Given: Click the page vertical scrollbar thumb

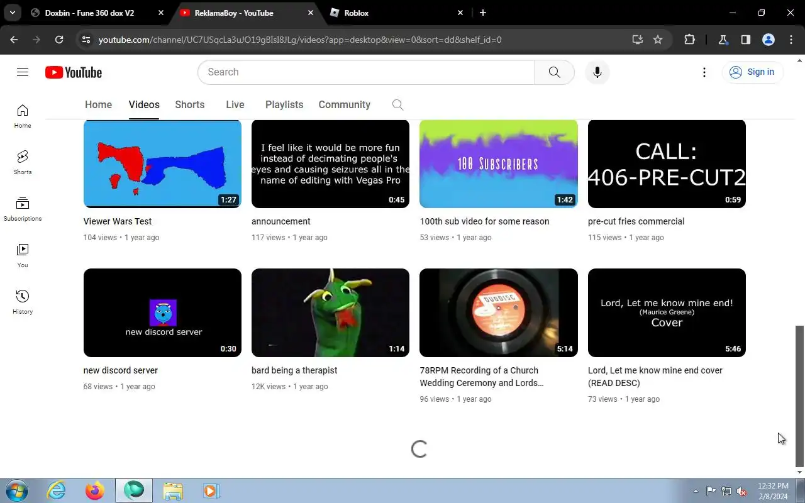Looking at the screenshot, I should [800, 395].
